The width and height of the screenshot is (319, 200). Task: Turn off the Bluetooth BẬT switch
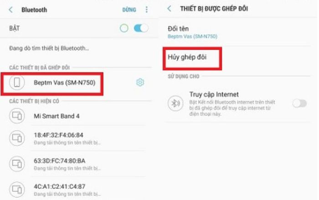(x=141, y=28)
